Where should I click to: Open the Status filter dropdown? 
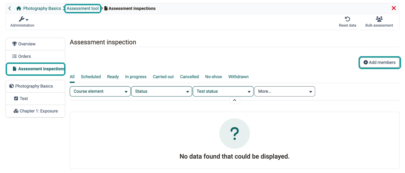(x=162, y=91)
